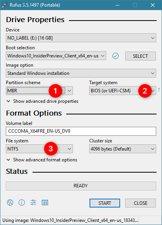Screen dimensions: 162x225
Task: Click the globe language icon
Action: [x=10, y=202]
